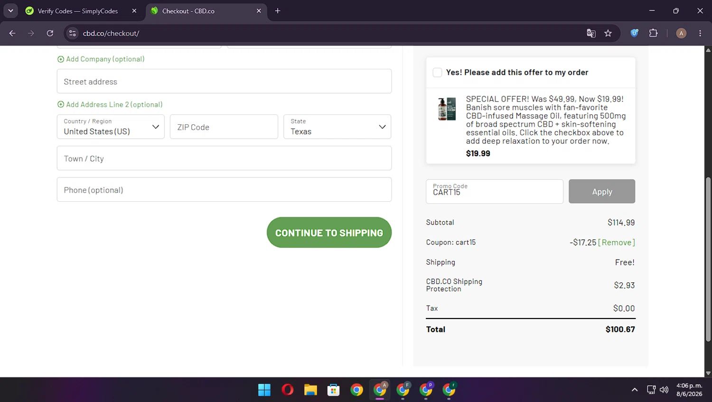Click the scroll-up arrow of the page scrollbar
The width and height of the screenshot is (712, 402).
click(x=708, y=49)
